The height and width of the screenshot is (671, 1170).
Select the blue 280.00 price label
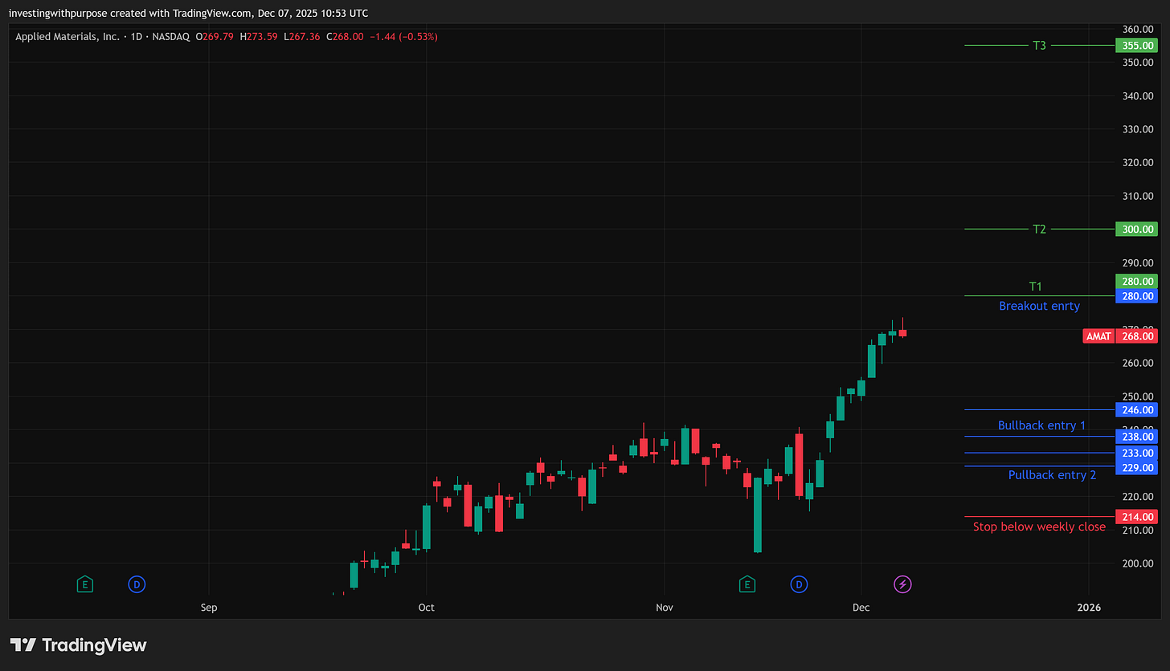pyautogui.click(x=1137, y=296)
